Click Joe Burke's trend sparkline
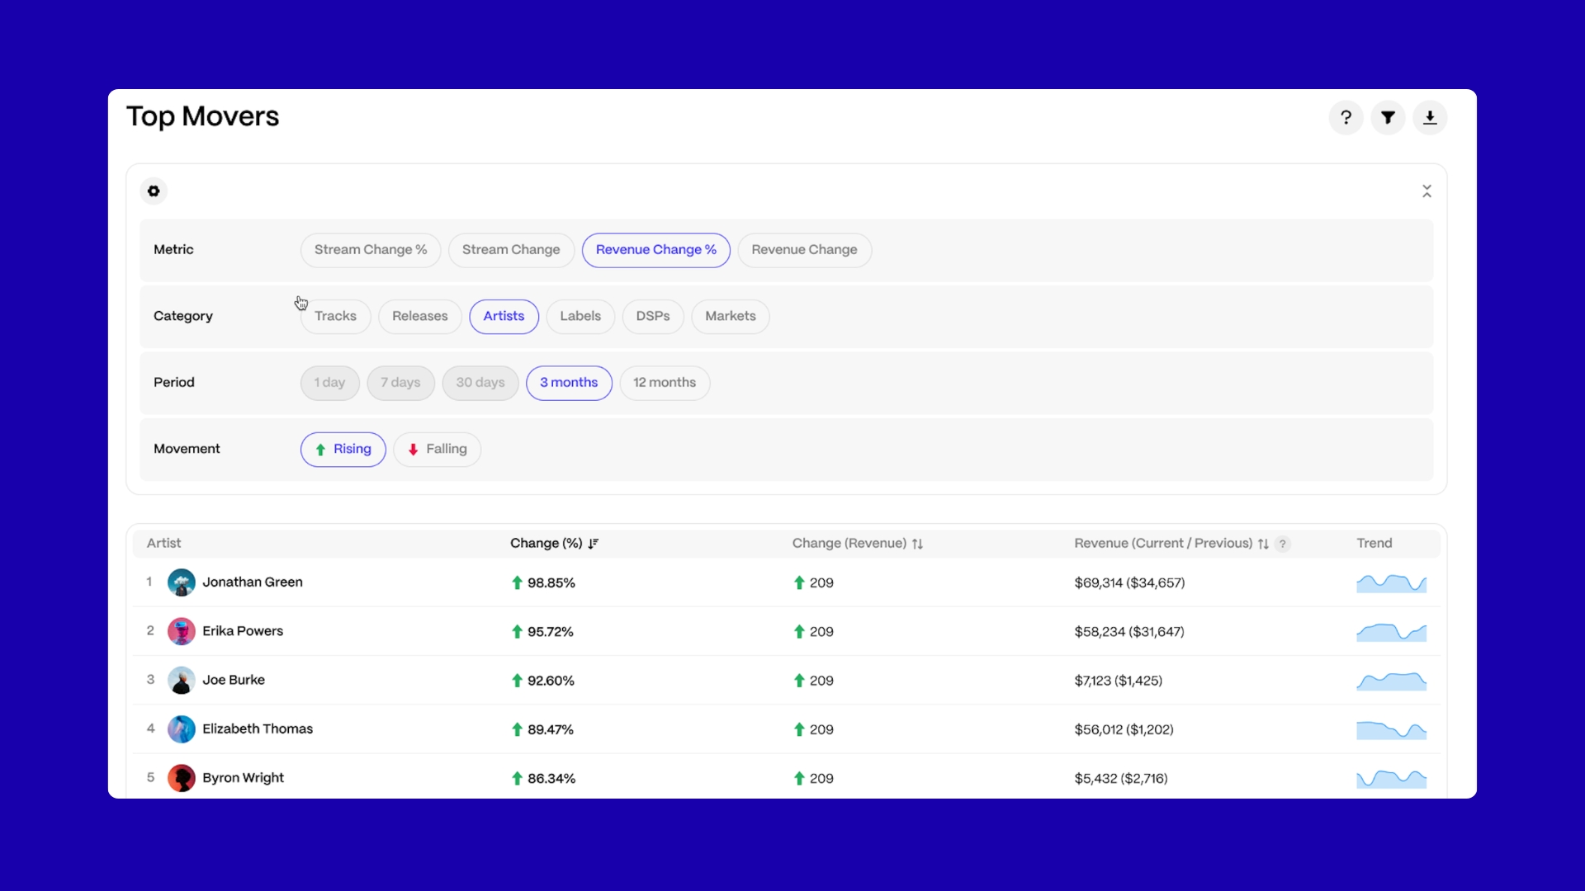This screenshot has width=1585, height=891. pyautogui.click(x=1391, y=681)
